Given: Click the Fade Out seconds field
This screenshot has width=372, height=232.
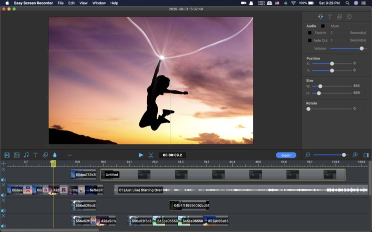Looking at the screenshot, I should (x=338, y=40).
